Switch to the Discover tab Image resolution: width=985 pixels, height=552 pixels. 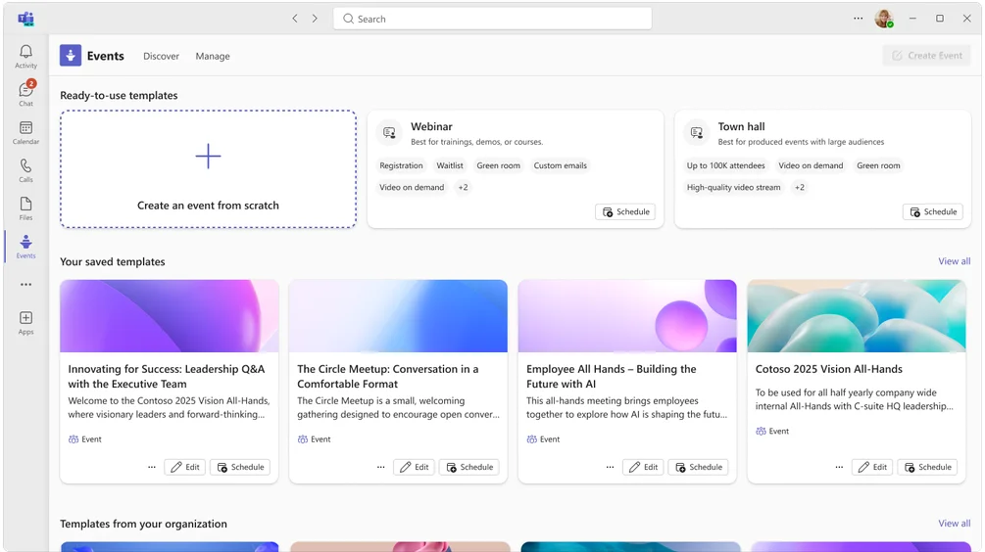(161, 56)
